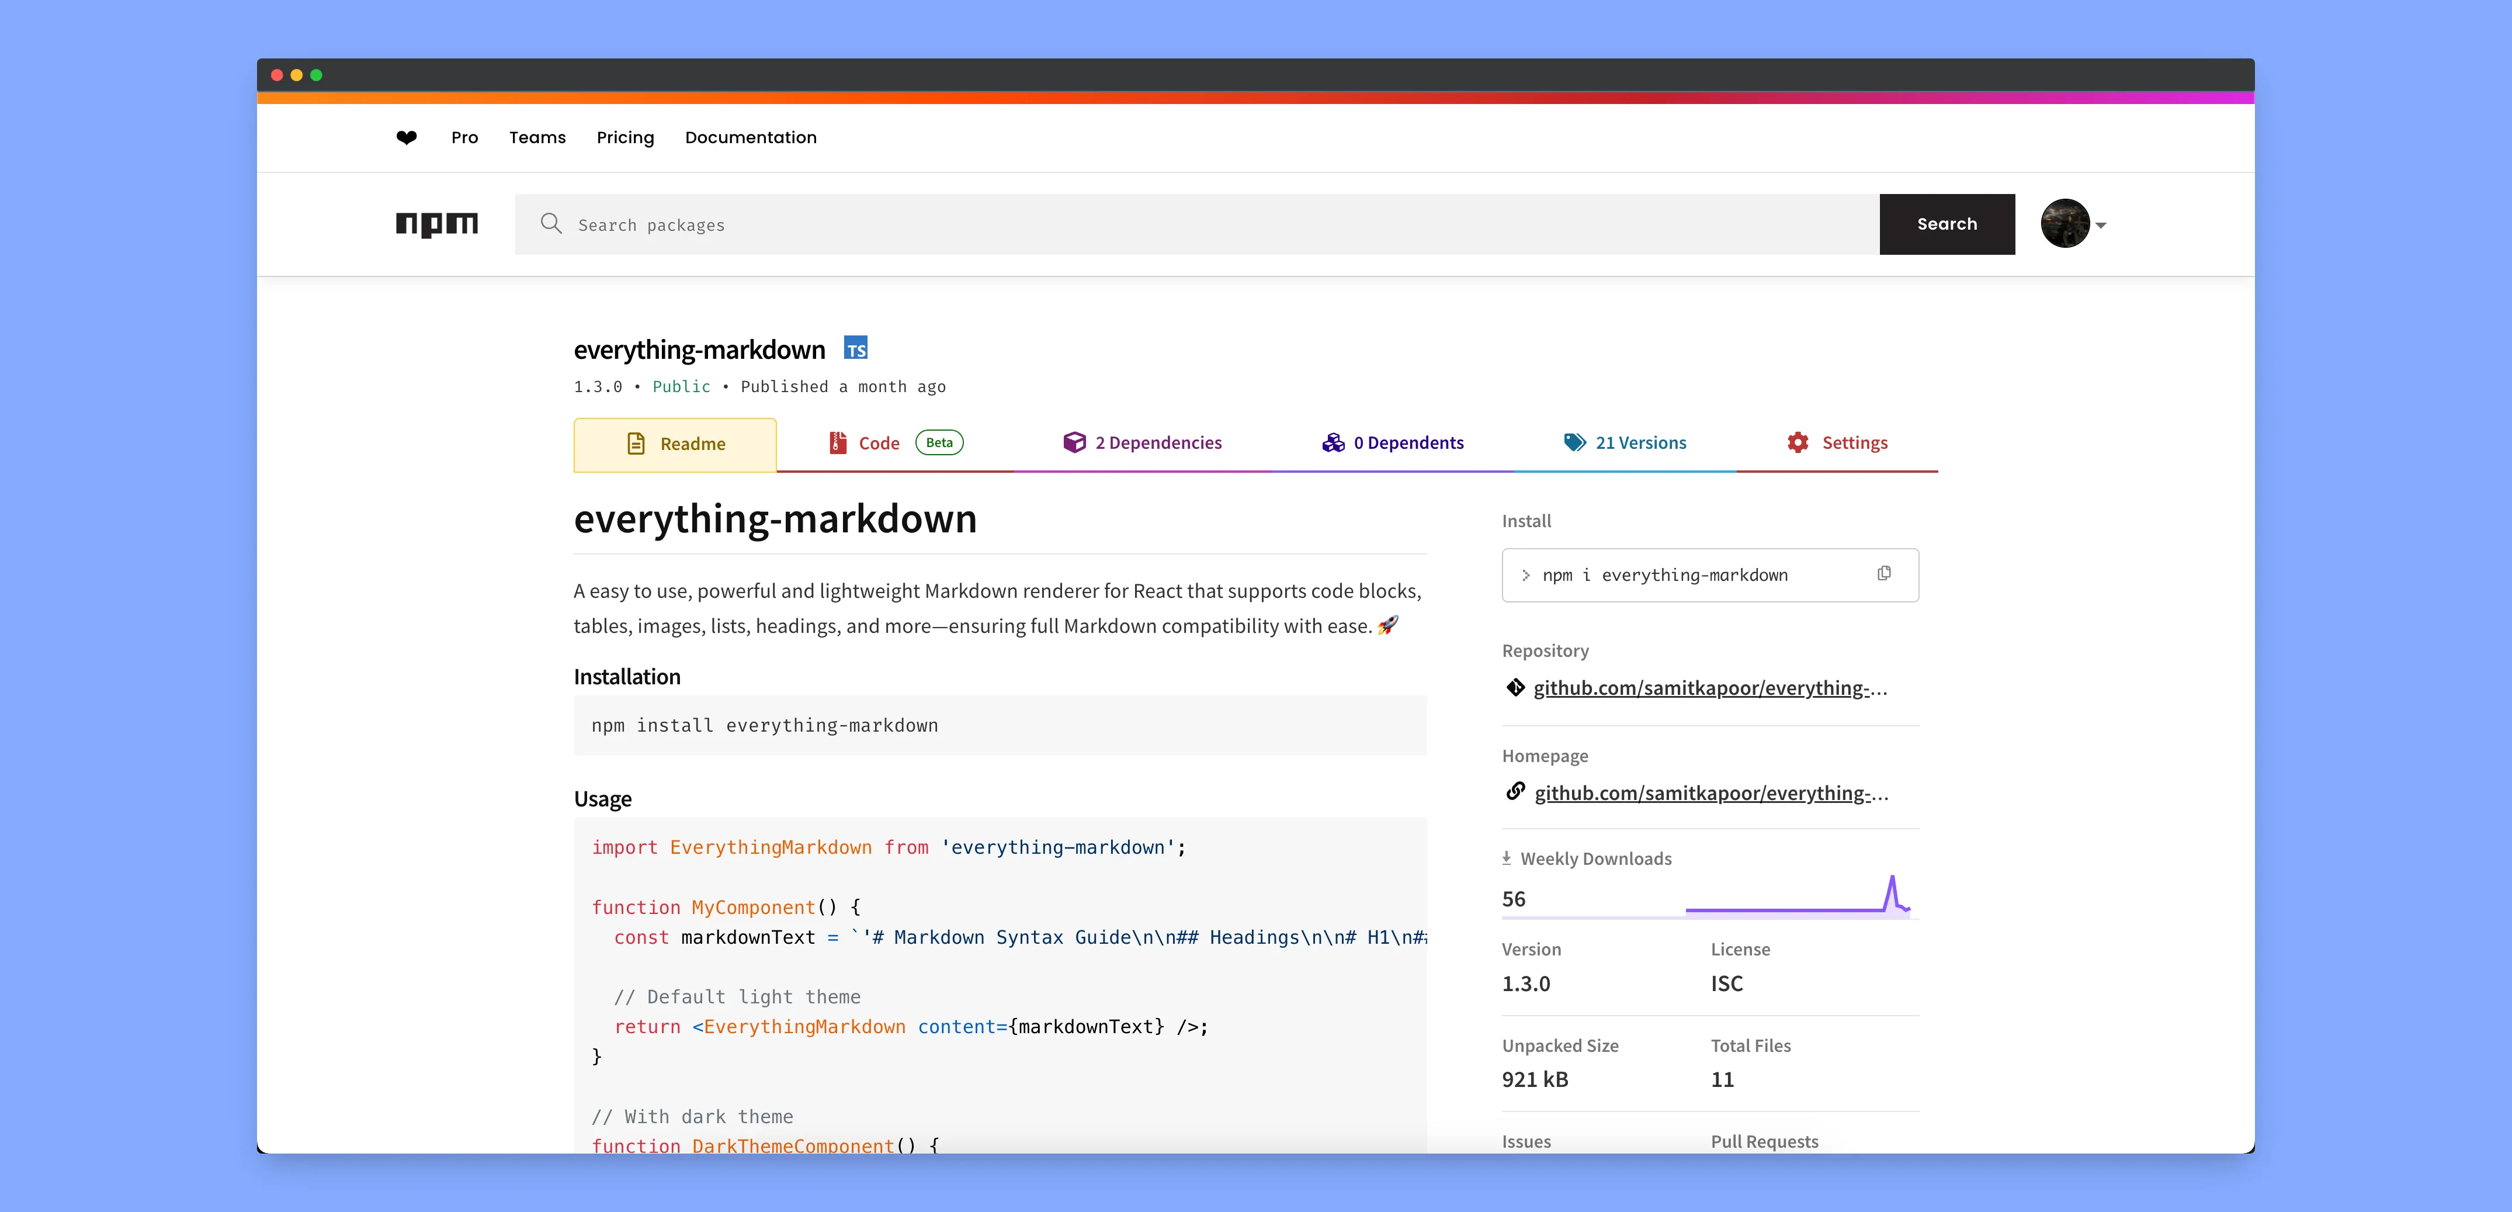Screen dimensions: 2512x1212
Task: Click the Dependencies package cube icon
Action: [x=1075, y=442]
